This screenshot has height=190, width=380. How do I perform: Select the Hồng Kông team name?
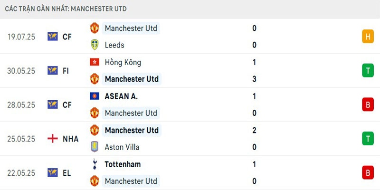(123, 62)
